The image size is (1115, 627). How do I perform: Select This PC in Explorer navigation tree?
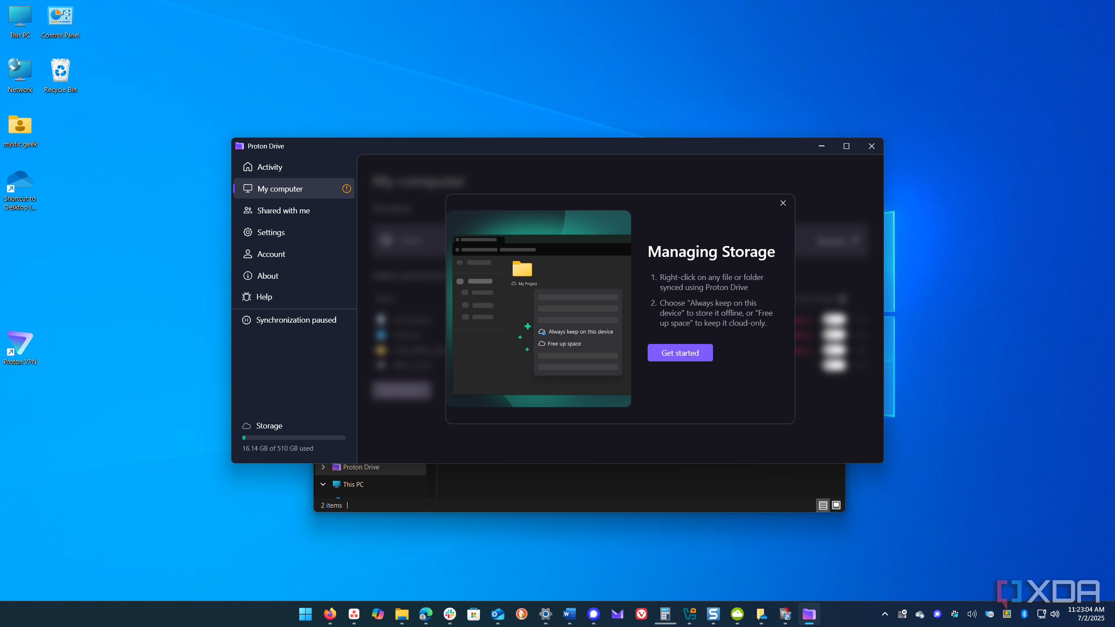[353, 484]
